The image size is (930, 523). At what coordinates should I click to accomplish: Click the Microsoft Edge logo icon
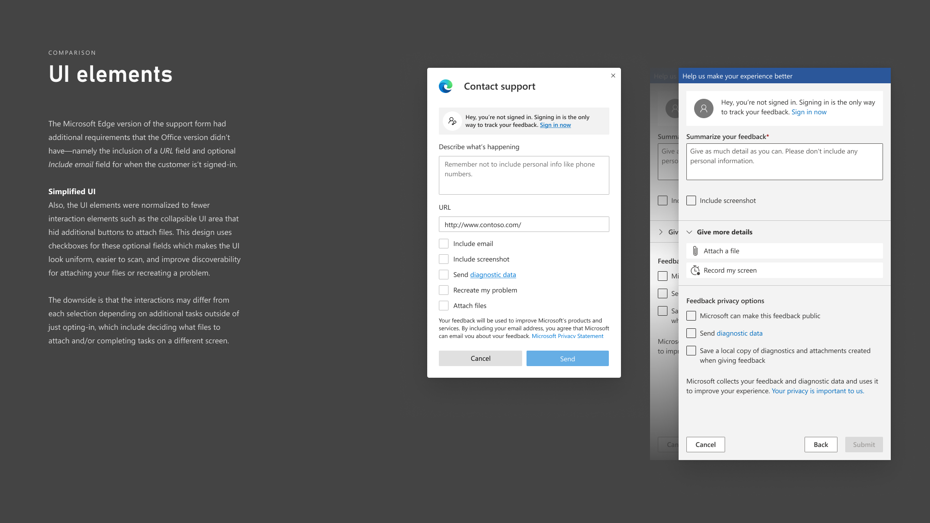coord(446,86)
